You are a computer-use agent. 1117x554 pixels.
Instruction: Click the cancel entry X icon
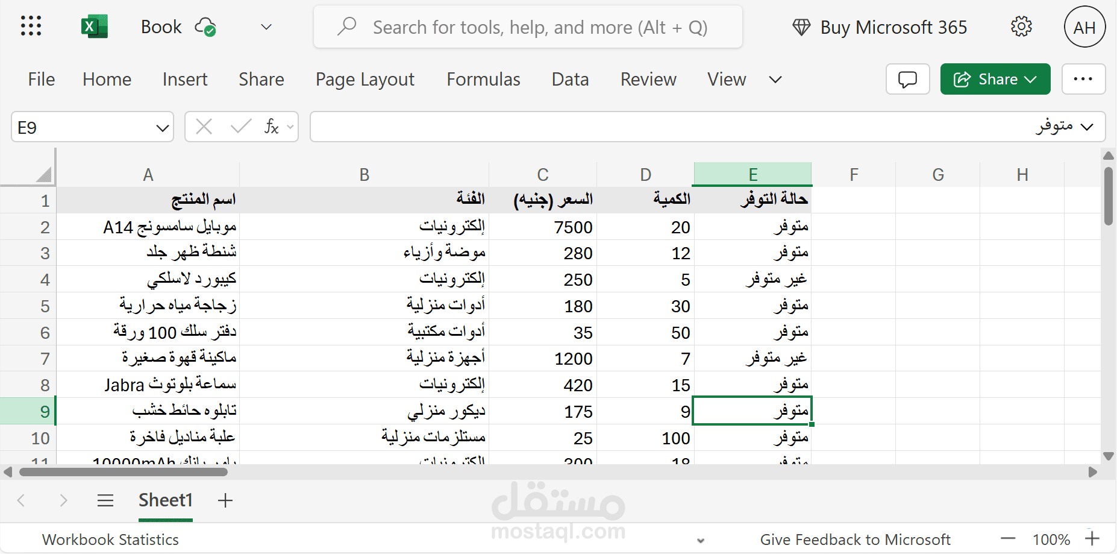pyautogui.click(x=204, y=127)
